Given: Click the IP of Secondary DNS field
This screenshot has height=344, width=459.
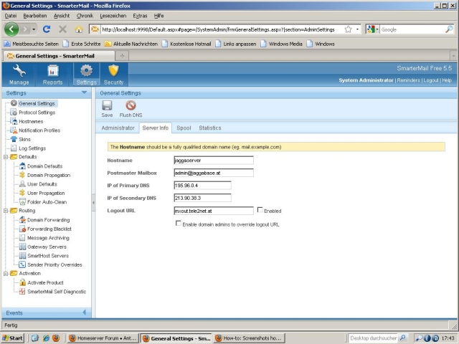Looking at the screenshot, I should coord(202,198).
